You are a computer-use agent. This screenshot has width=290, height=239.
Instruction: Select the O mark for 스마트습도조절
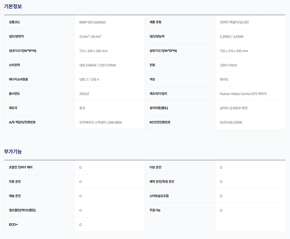(x=221, y=196)
